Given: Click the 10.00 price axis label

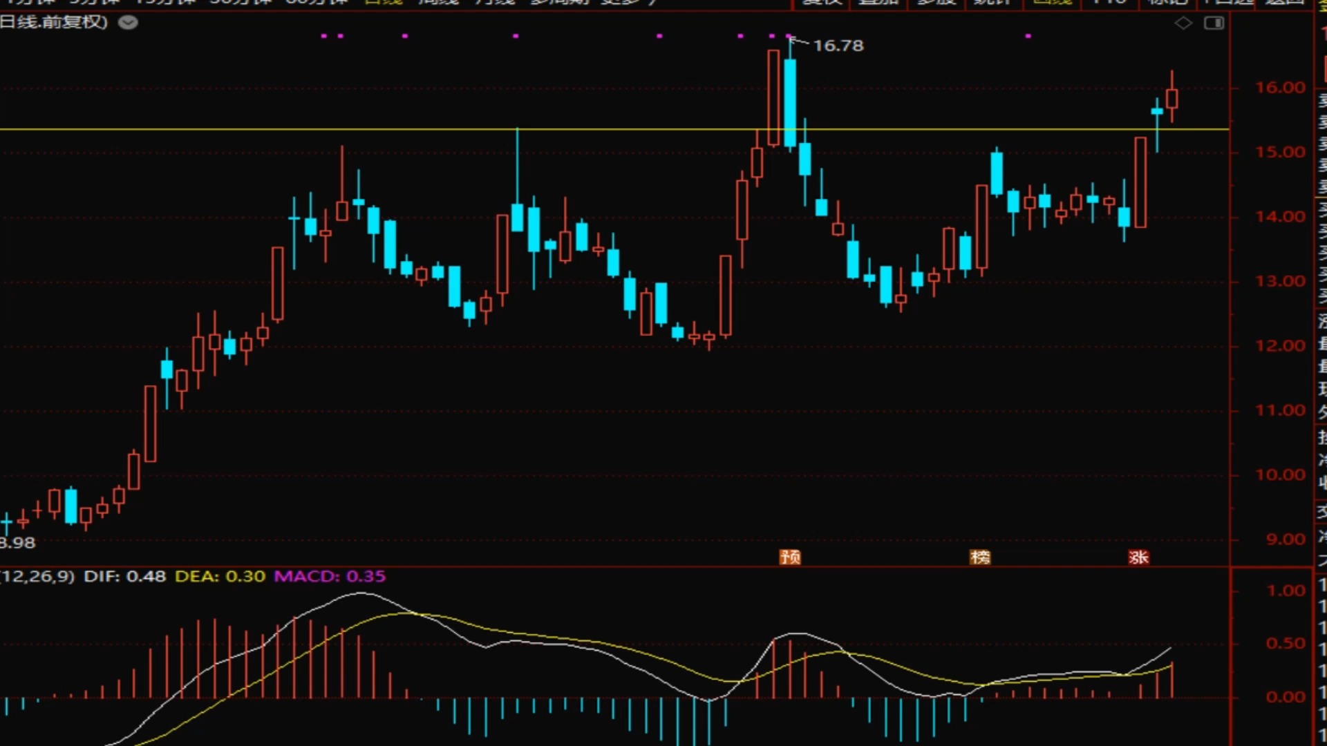Looking at the screenshot, I should coord(1280,475).
